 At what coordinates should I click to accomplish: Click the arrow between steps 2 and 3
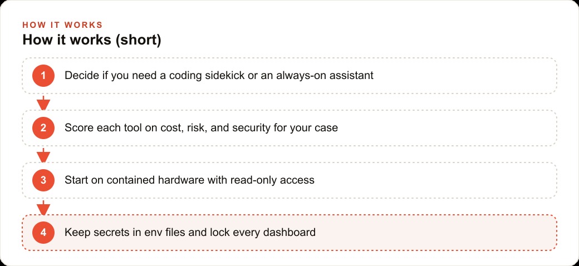point(43,155)
